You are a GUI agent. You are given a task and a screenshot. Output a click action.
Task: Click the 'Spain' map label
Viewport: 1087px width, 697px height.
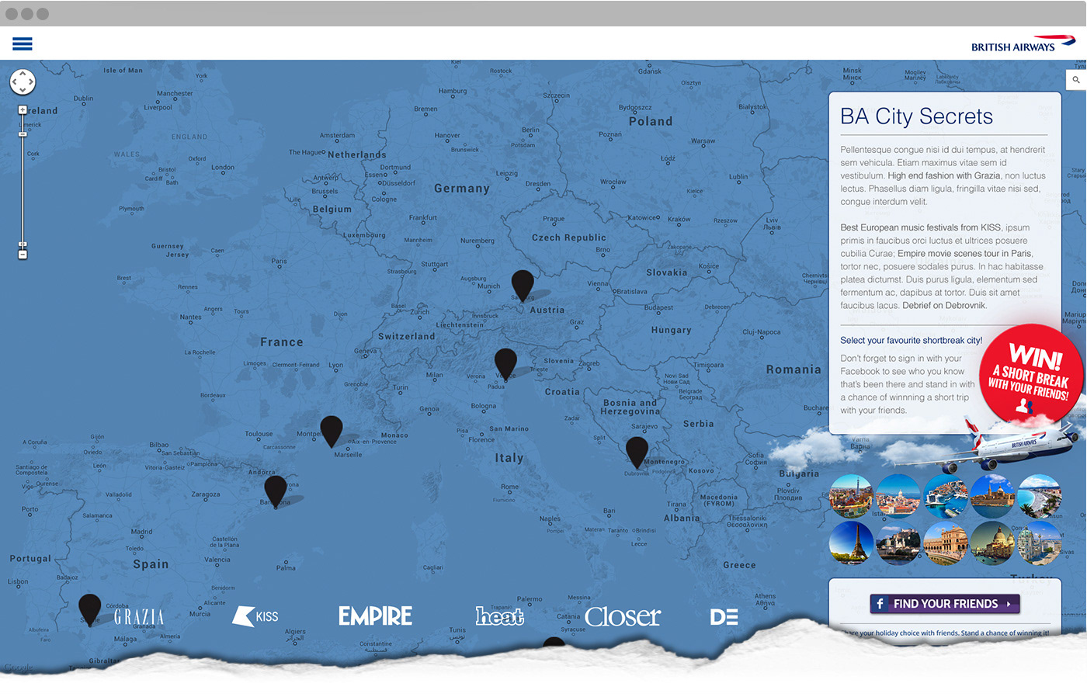click(x=151, y=564)
